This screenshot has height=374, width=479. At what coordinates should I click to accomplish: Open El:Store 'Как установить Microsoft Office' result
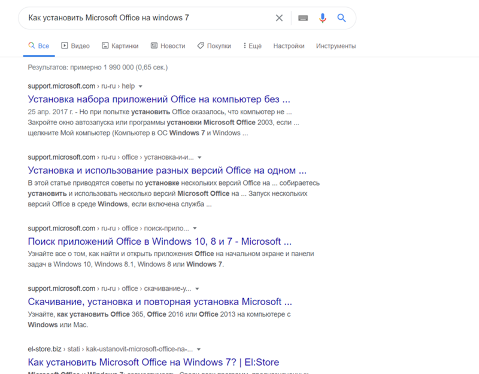click(153, 362)
